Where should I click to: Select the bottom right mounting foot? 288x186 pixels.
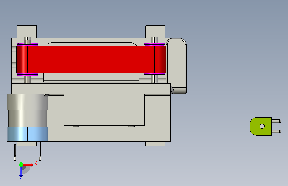point(155,144)
